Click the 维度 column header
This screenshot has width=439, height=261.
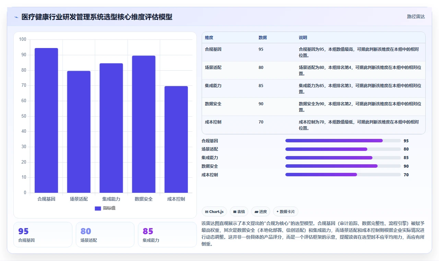point(209,37)
